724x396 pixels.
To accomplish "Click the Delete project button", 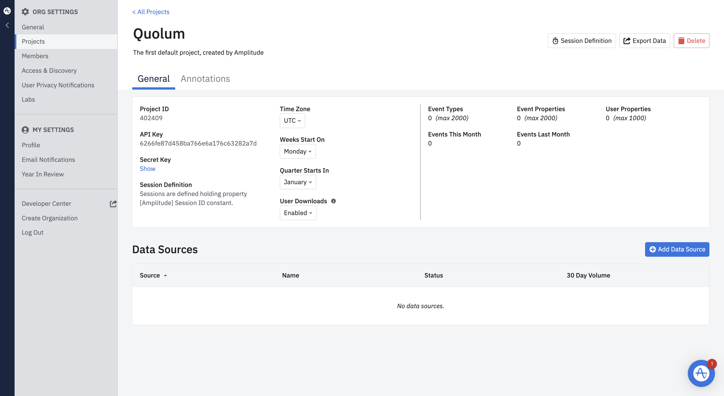I will click(691, 41).
